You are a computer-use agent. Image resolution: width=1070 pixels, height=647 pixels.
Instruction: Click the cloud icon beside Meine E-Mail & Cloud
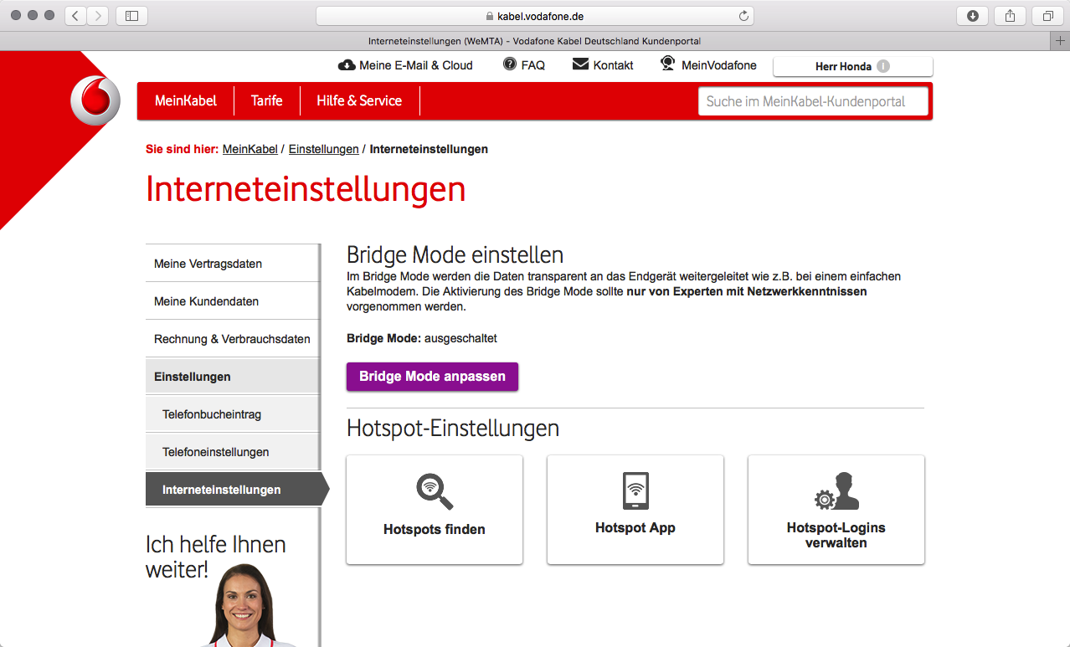pyautogui.click(x=347, y=65)
